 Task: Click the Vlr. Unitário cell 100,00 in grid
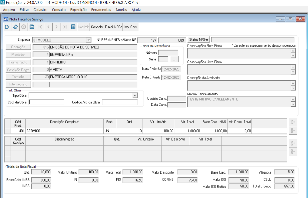tap(158, 131)
